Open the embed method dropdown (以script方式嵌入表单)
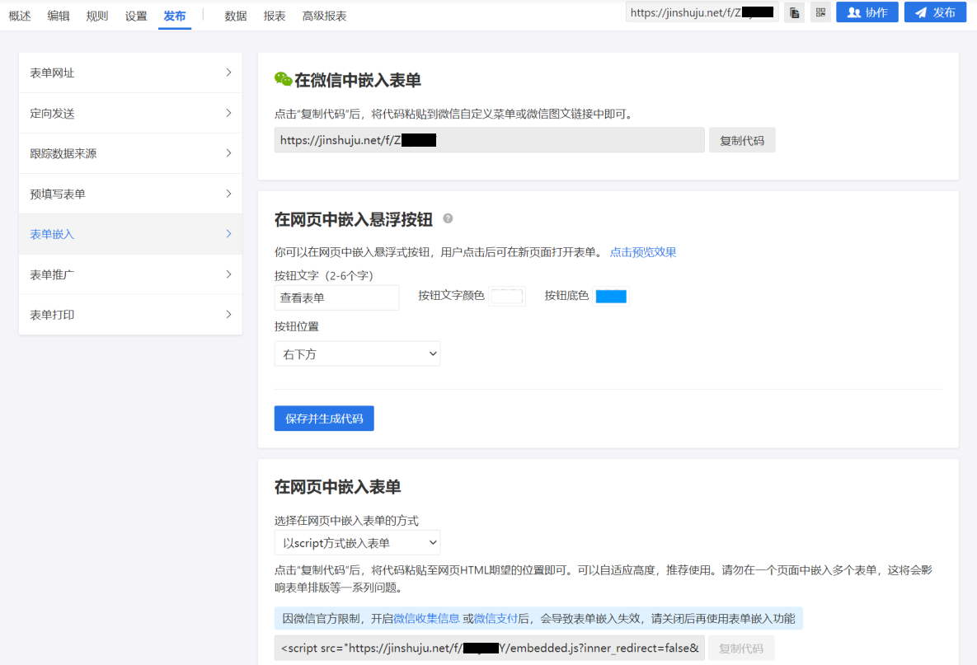977x665 pixels. click(x=357, y=543)
